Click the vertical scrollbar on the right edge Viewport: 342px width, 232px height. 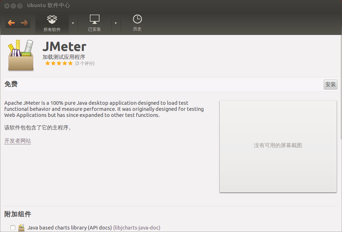(341, 87)
